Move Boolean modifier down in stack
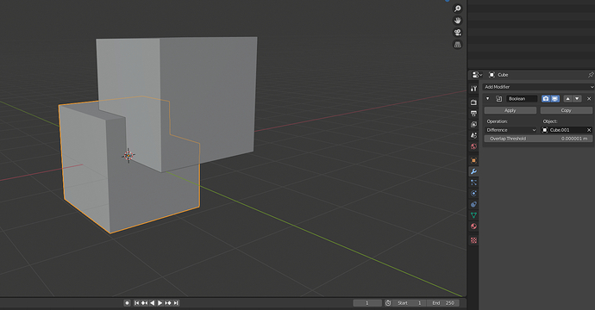Image resolution: width=595 pixels, height=310 pixels. click(577, 98)
